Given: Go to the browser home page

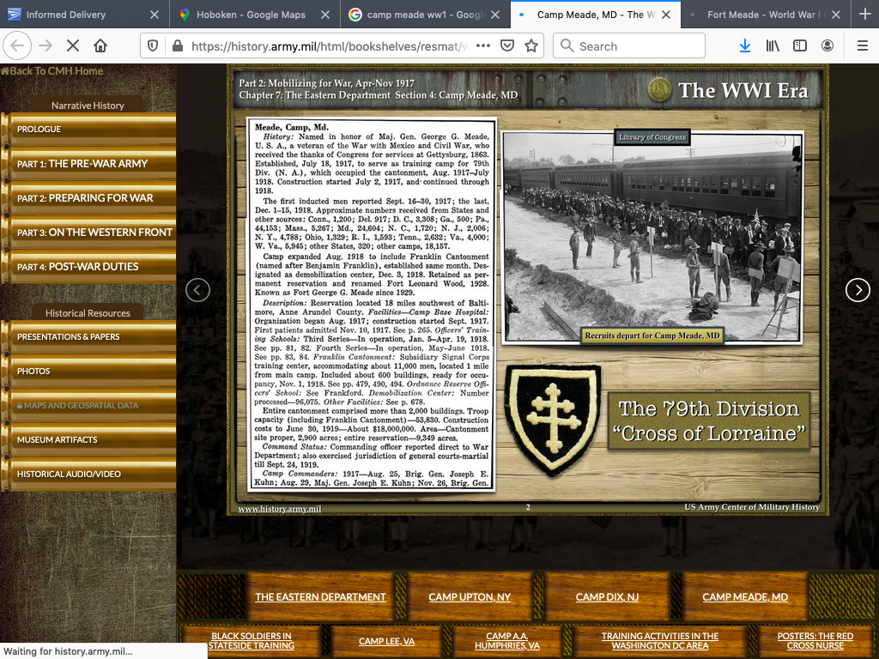Looking at the screenshot, I should 100,45.
